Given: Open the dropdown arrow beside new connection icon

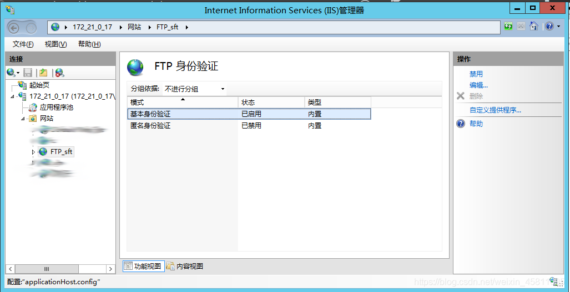Looking at the screenshot, I should pyautogui.click(x=18, y=73).
